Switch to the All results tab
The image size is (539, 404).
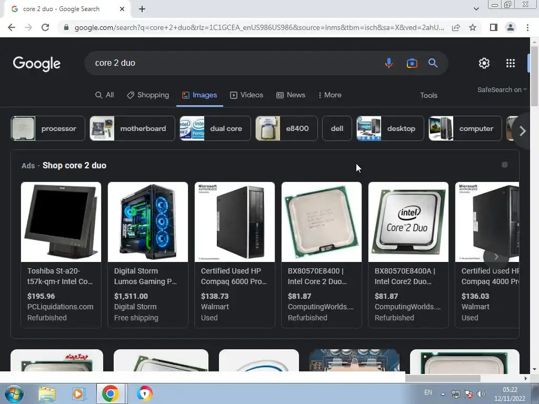click(x=105, y=95)
